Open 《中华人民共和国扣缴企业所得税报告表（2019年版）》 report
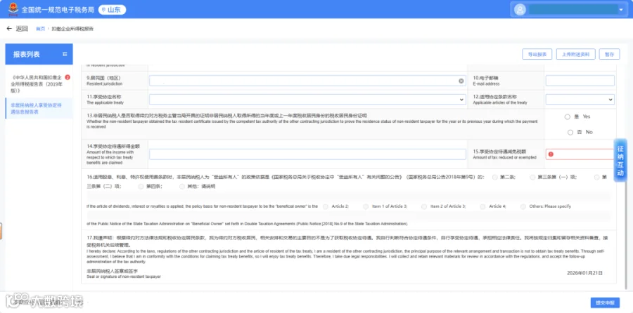633x313 pixels. 37,84
